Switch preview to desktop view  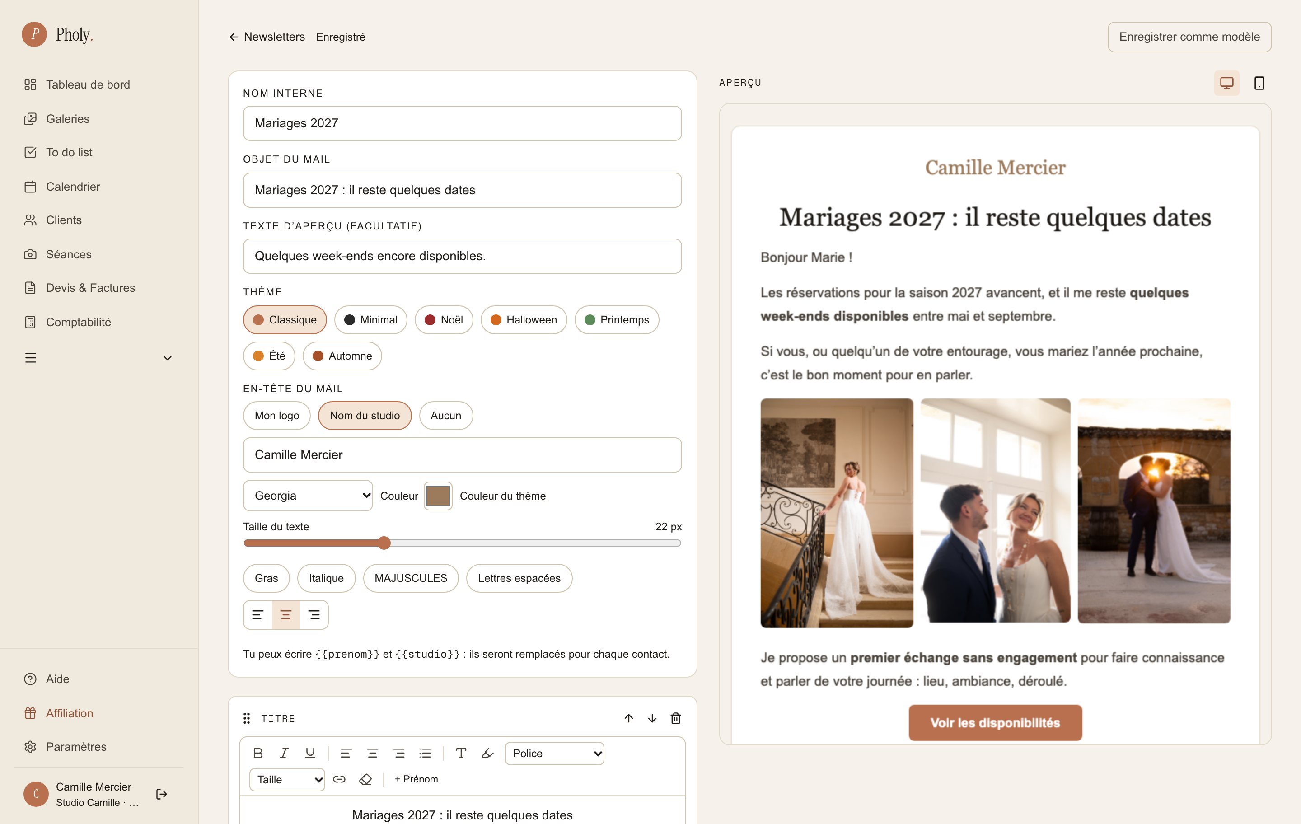point(1226,83)
